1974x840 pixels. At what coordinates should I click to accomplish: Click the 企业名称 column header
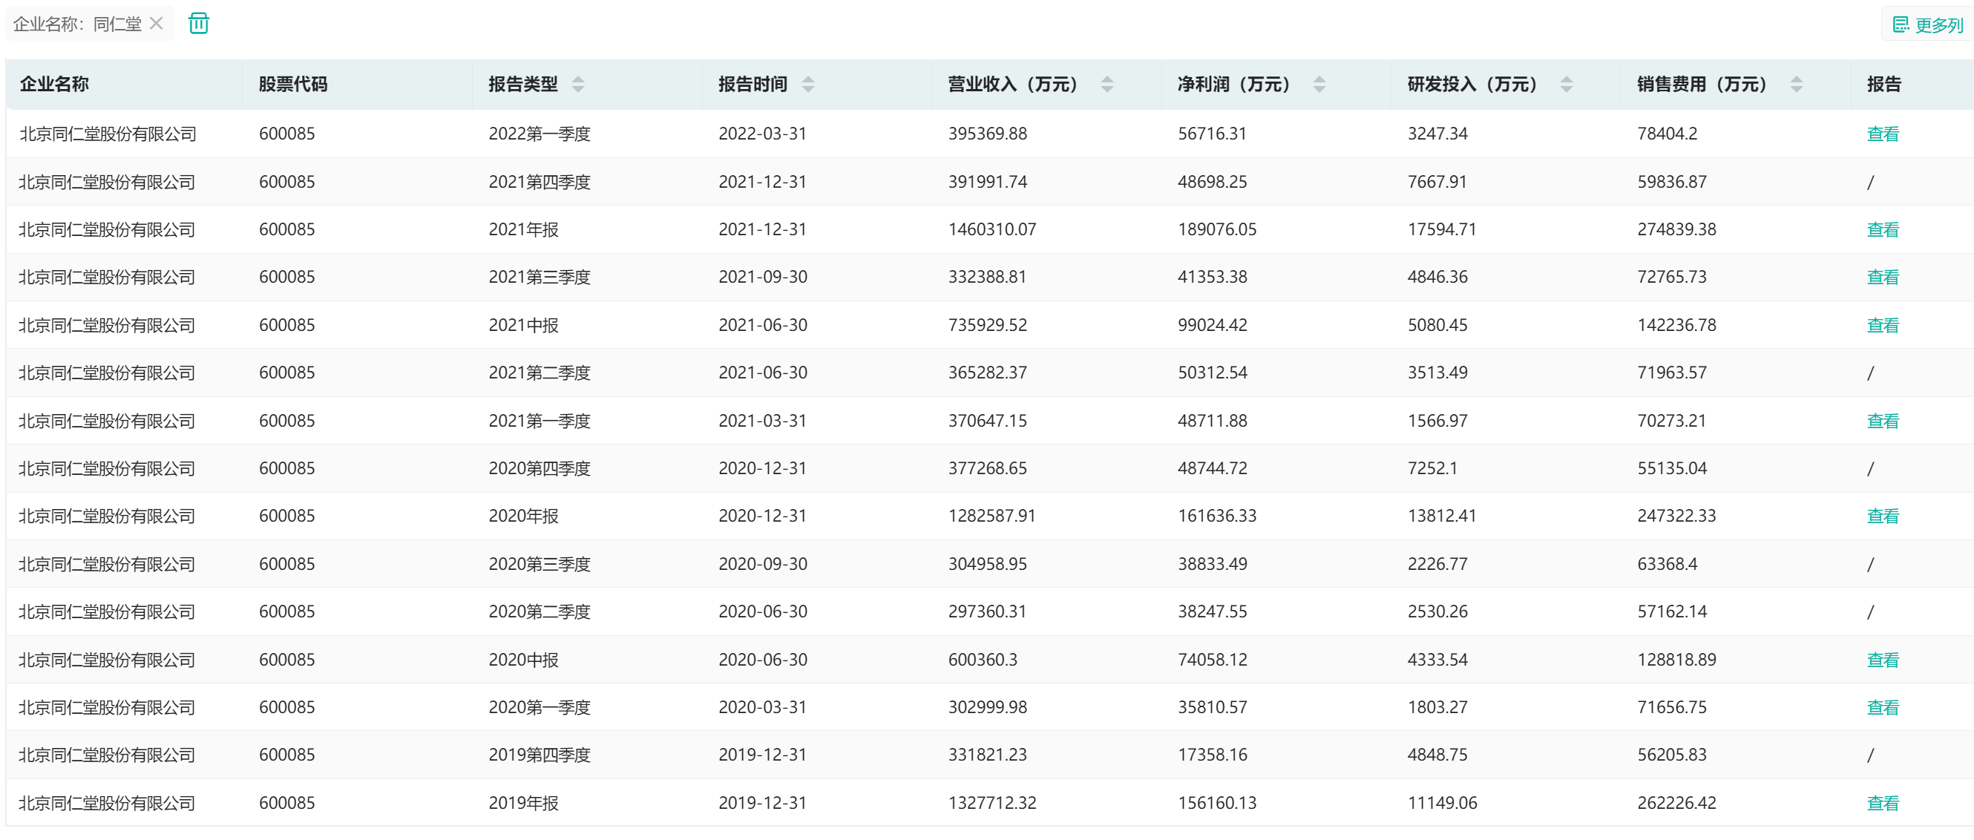coord(54,85)
